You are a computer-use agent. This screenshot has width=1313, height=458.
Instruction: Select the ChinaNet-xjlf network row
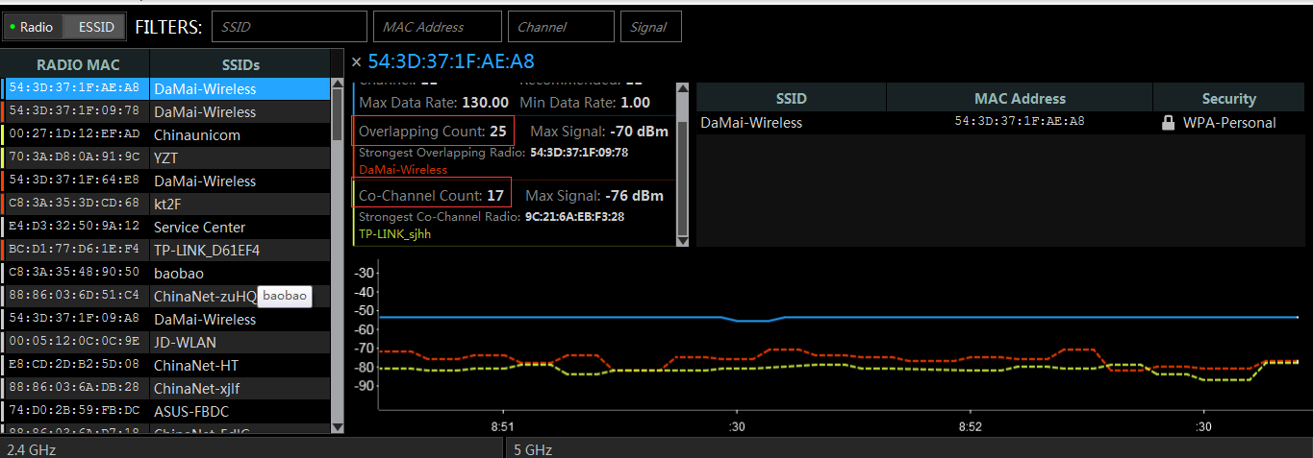click(x=166, y=388)
